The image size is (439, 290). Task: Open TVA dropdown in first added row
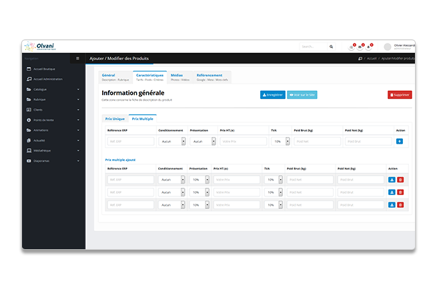(274, 180)
